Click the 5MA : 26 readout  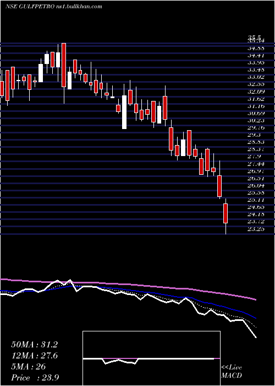[29, 367]
